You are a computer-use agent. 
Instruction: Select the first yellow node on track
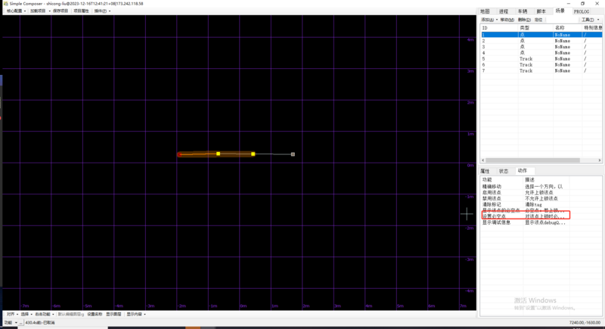[x=218, y=154]
